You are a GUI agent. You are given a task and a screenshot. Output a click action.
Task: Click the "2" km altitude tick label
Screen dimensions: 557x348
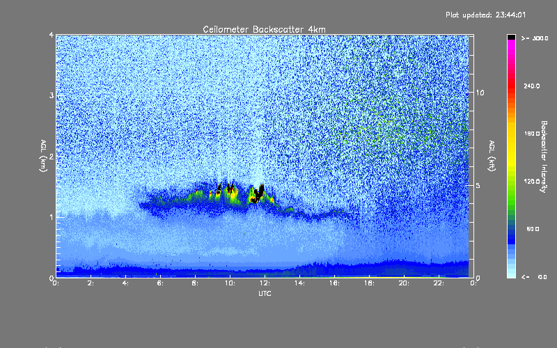[x=52, y=156]
